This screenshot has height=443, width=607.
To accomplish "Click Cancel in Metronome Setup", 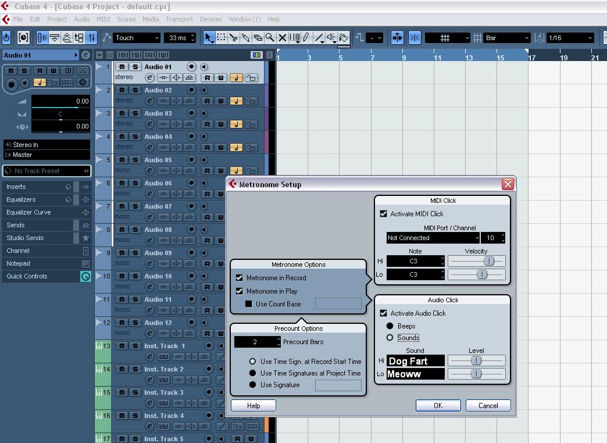I will click(488, 405).
